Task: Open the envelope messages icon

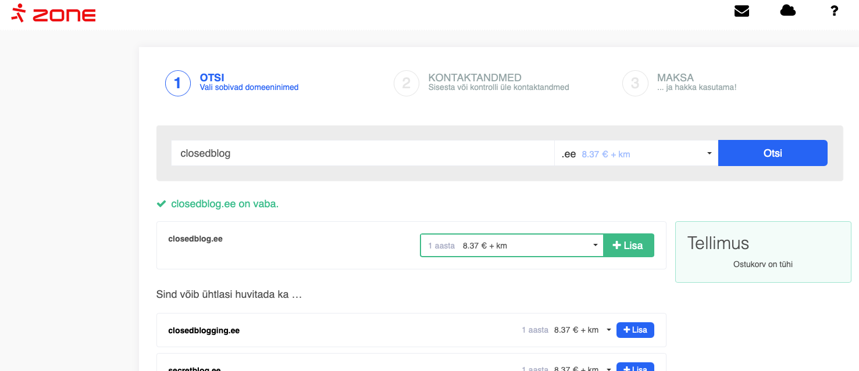Action: (742, 10)
